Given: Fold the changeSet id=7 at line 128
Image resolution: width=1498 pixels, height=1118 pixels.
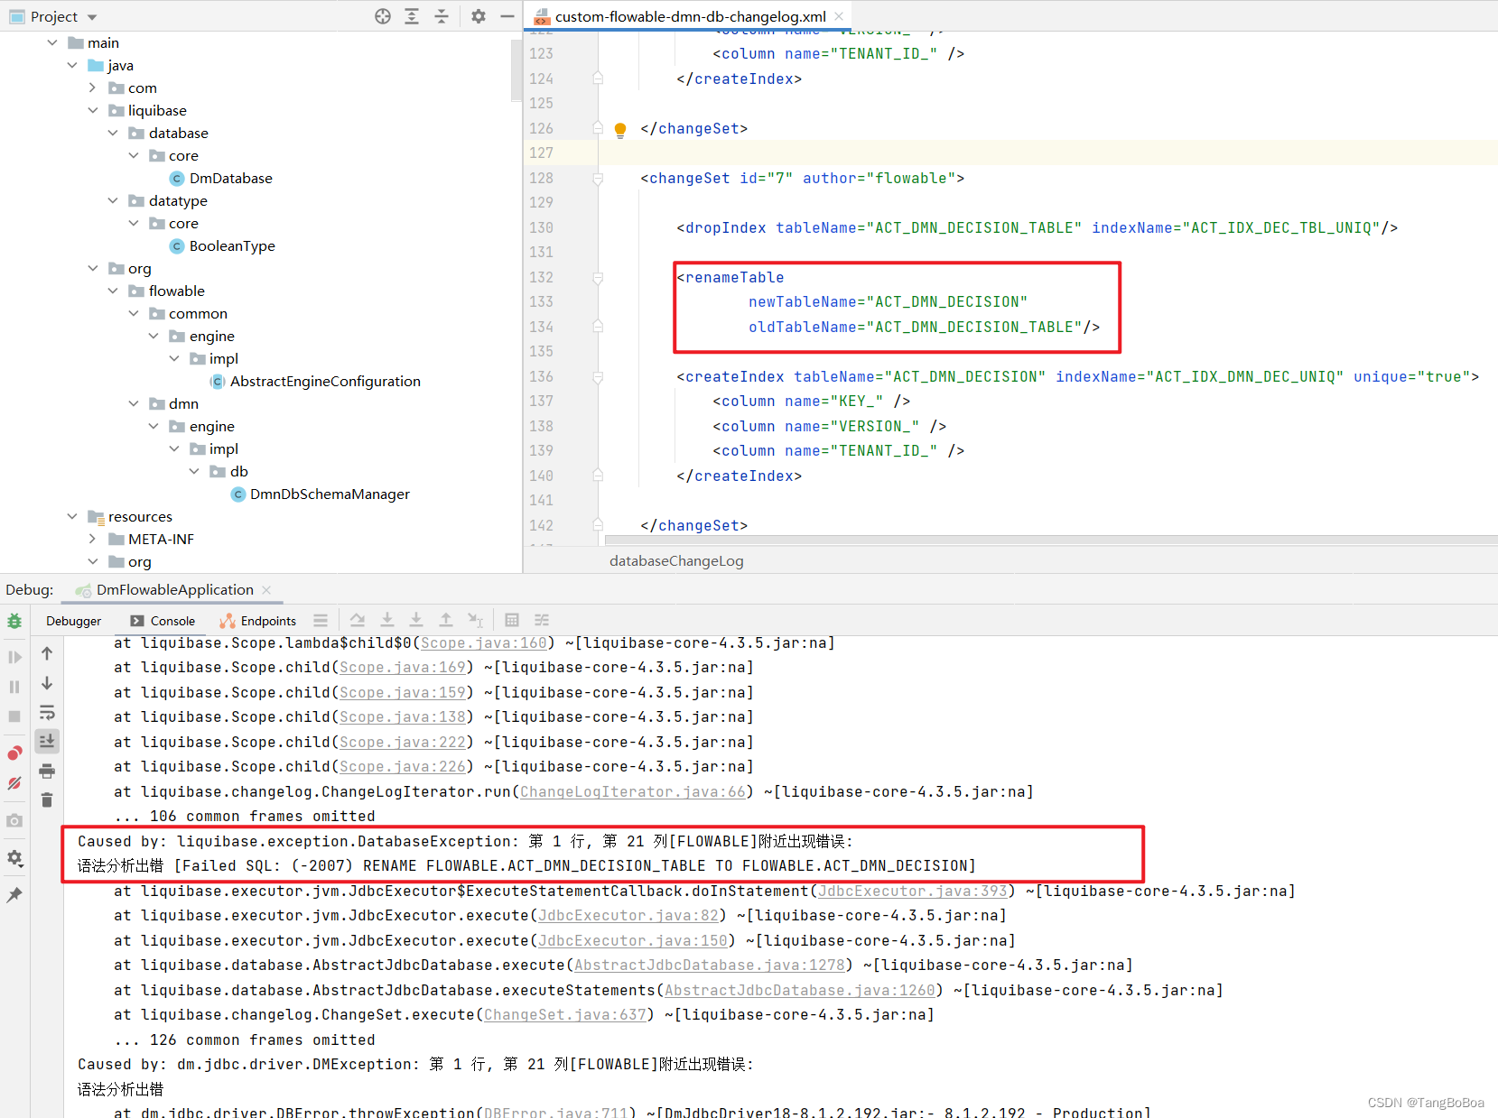Looking at the screenshot, I should (598, 179).
